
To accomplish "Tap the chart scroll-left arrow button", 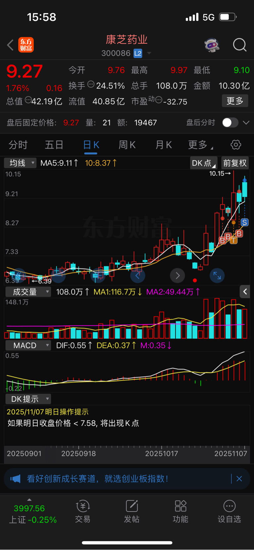I will click(138, 275).
